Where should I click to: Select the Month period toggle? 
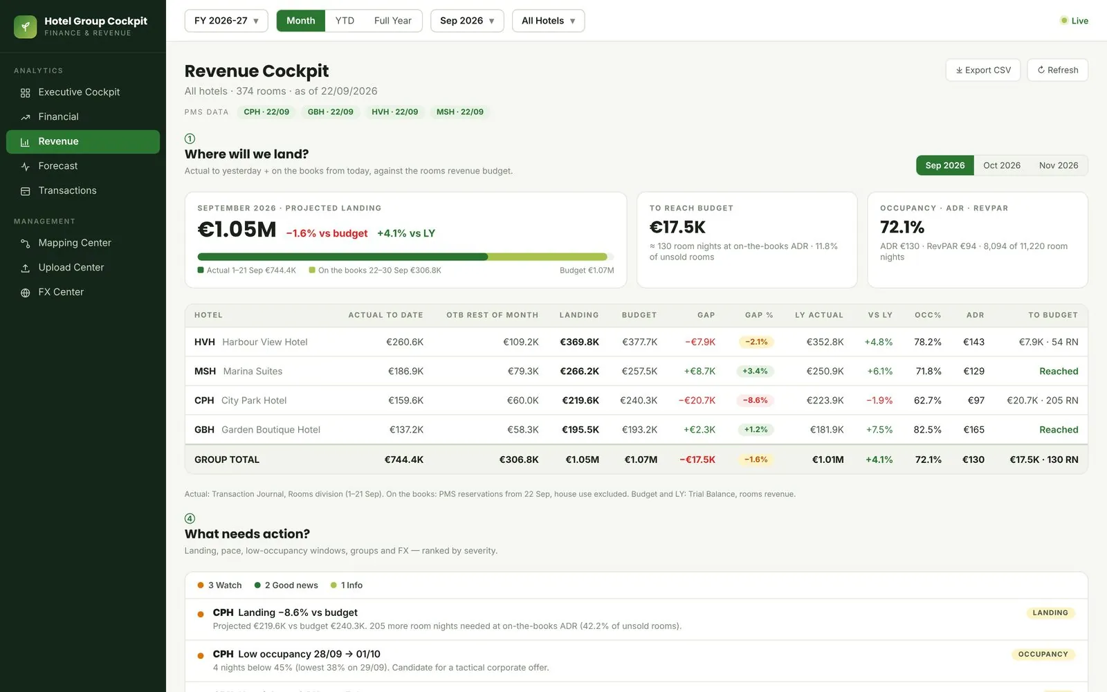click(x=301, y=21)
